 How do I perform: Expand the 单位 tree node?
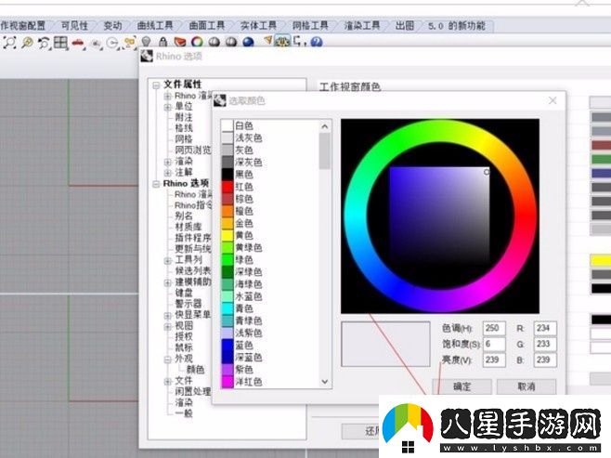[167, 107]
